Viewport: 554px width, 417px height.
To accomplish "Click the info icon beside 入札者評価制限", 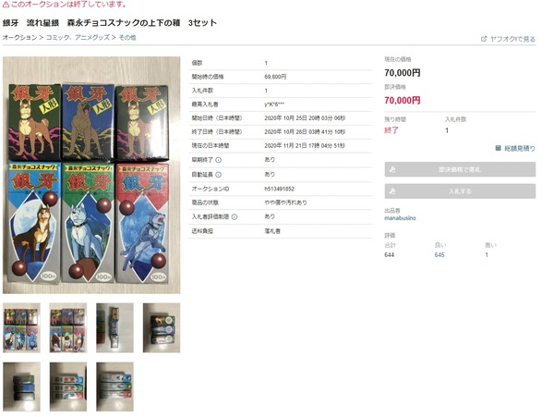I will [x=235, y=216].
